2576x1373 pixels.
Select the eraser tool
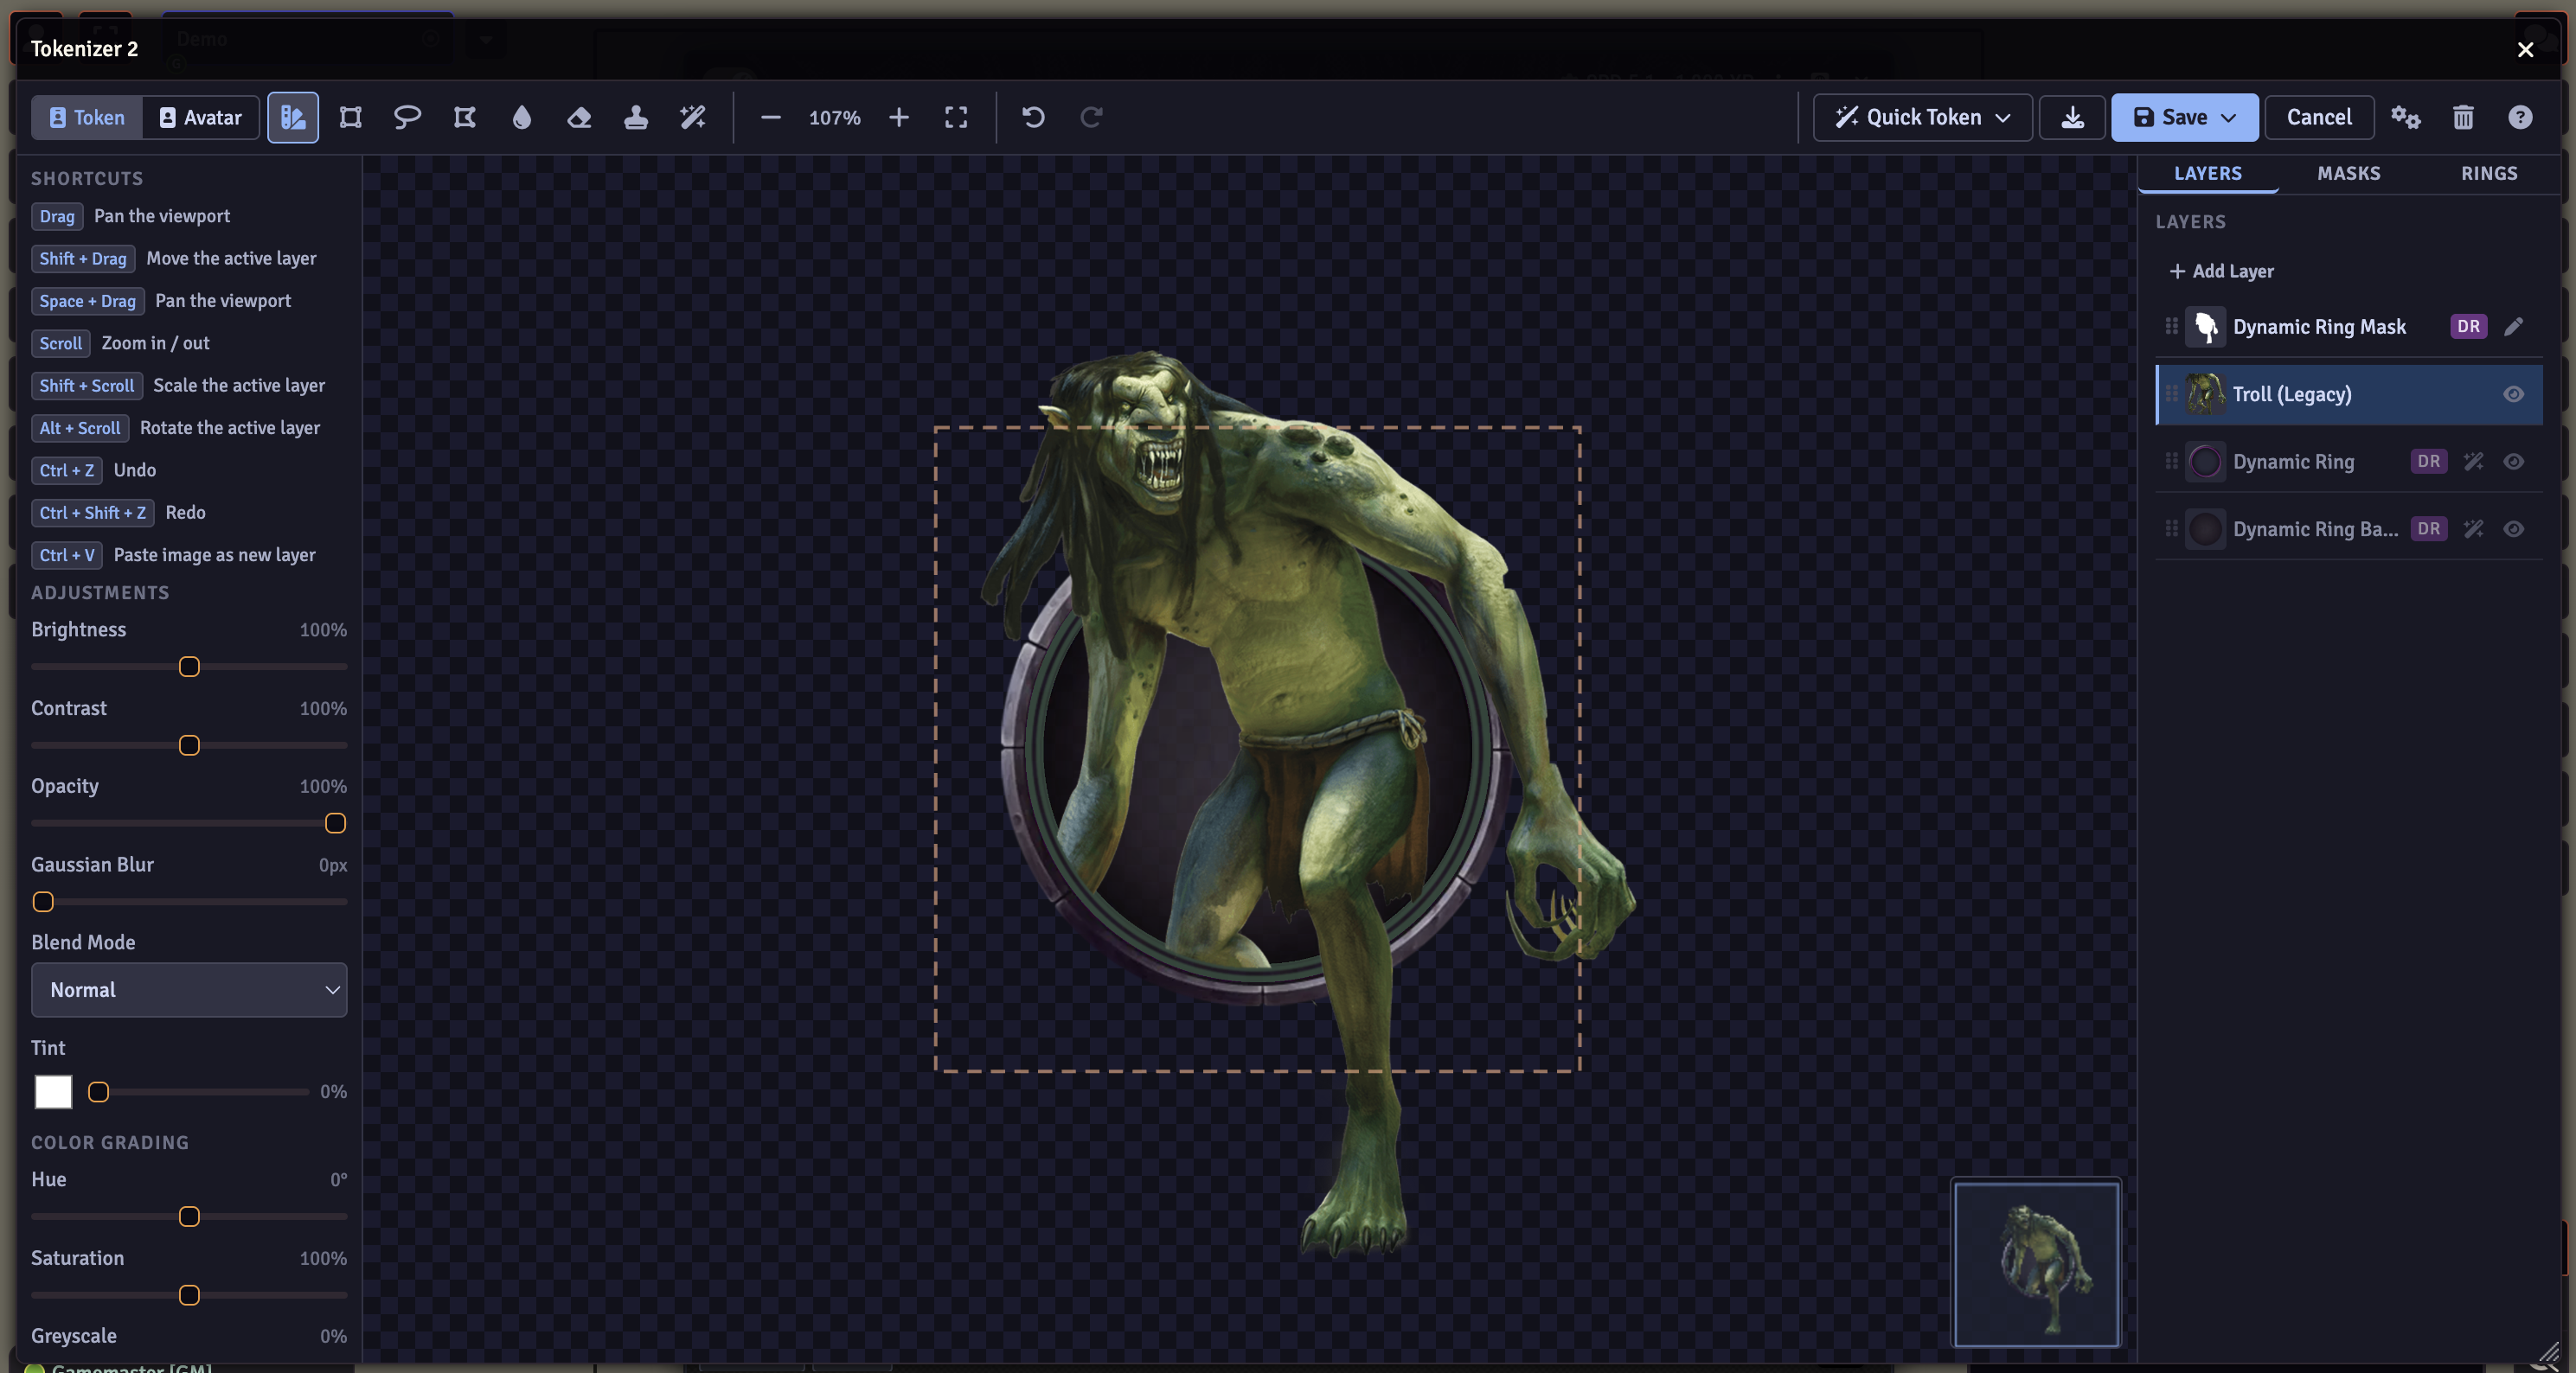(x=579, y=118)
